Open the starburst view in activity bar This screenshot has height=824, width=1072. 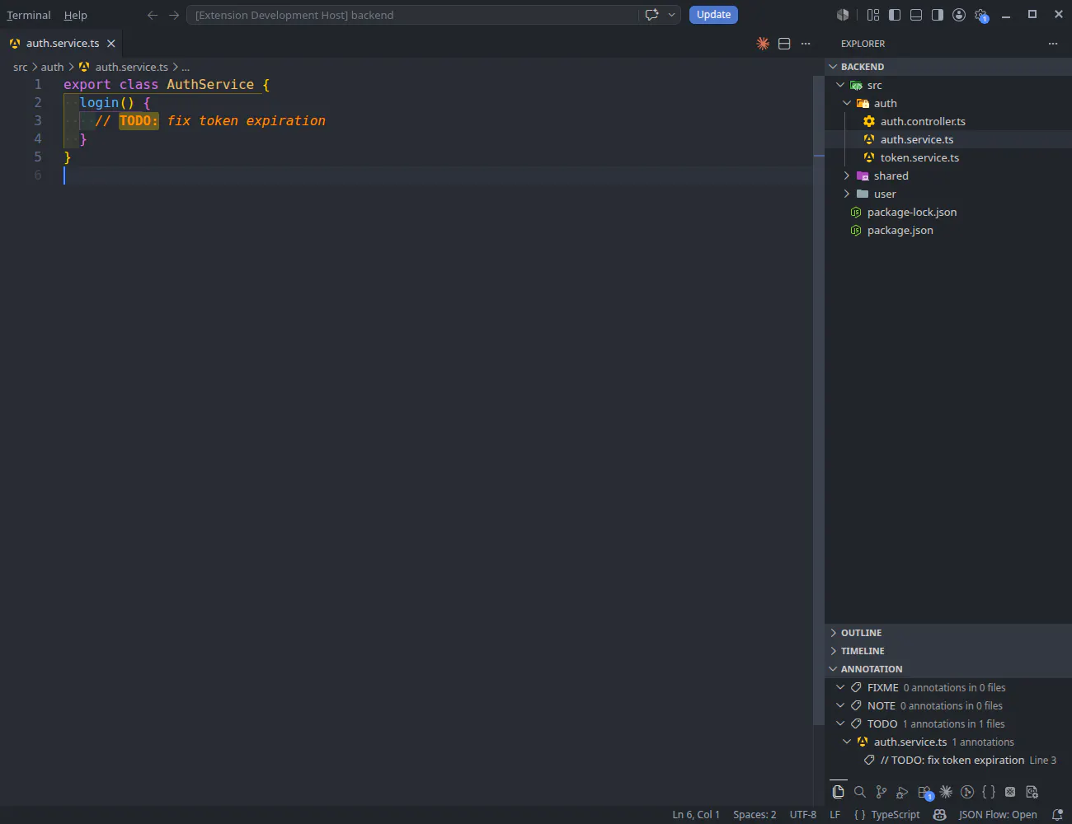click(946, 792)
